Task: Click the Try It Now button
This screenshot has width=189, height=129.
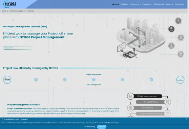Action: [18, 48]
